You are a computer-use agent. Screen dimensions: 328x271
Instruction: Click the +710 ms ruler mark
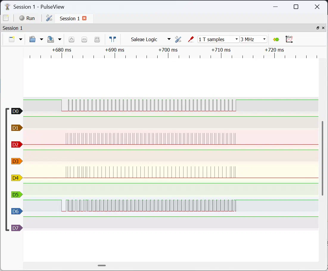(221, 50)
